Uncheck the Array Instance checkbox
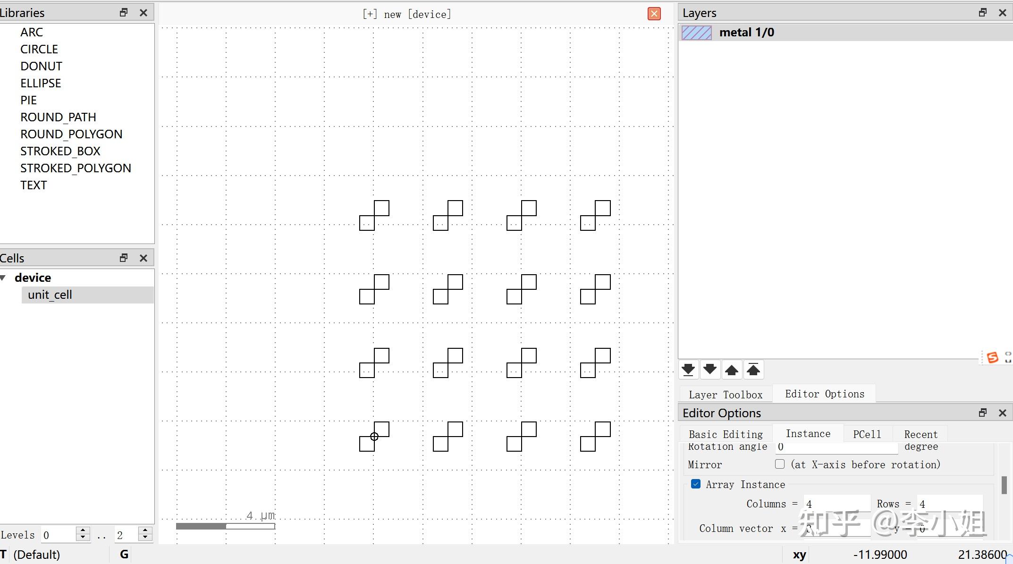 696,484
